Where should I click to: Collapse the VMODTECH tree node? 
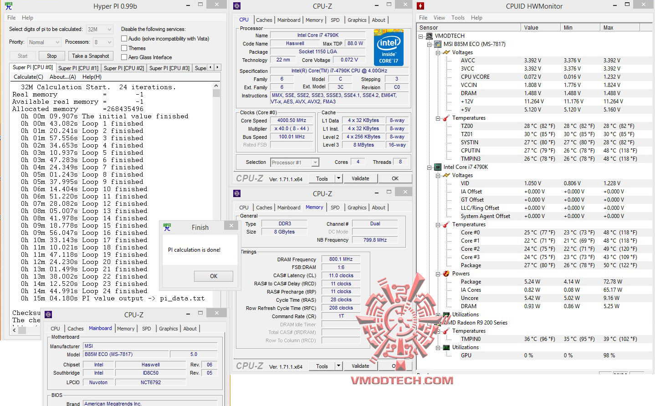pyautogui.click(x=421, y=36)
